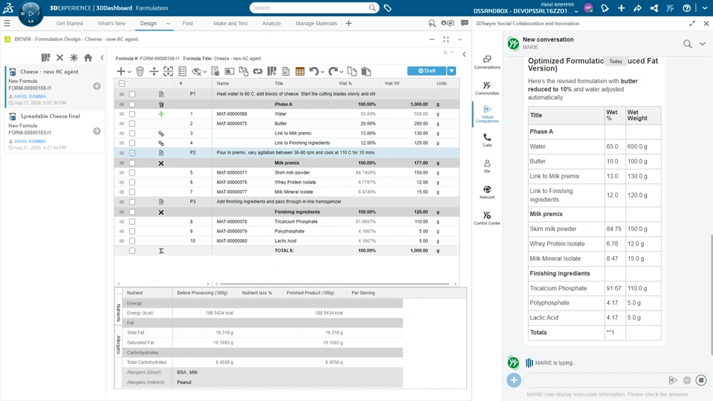Click the share arrow icon in top bar

pyautogui.click(x=637, y=8)
